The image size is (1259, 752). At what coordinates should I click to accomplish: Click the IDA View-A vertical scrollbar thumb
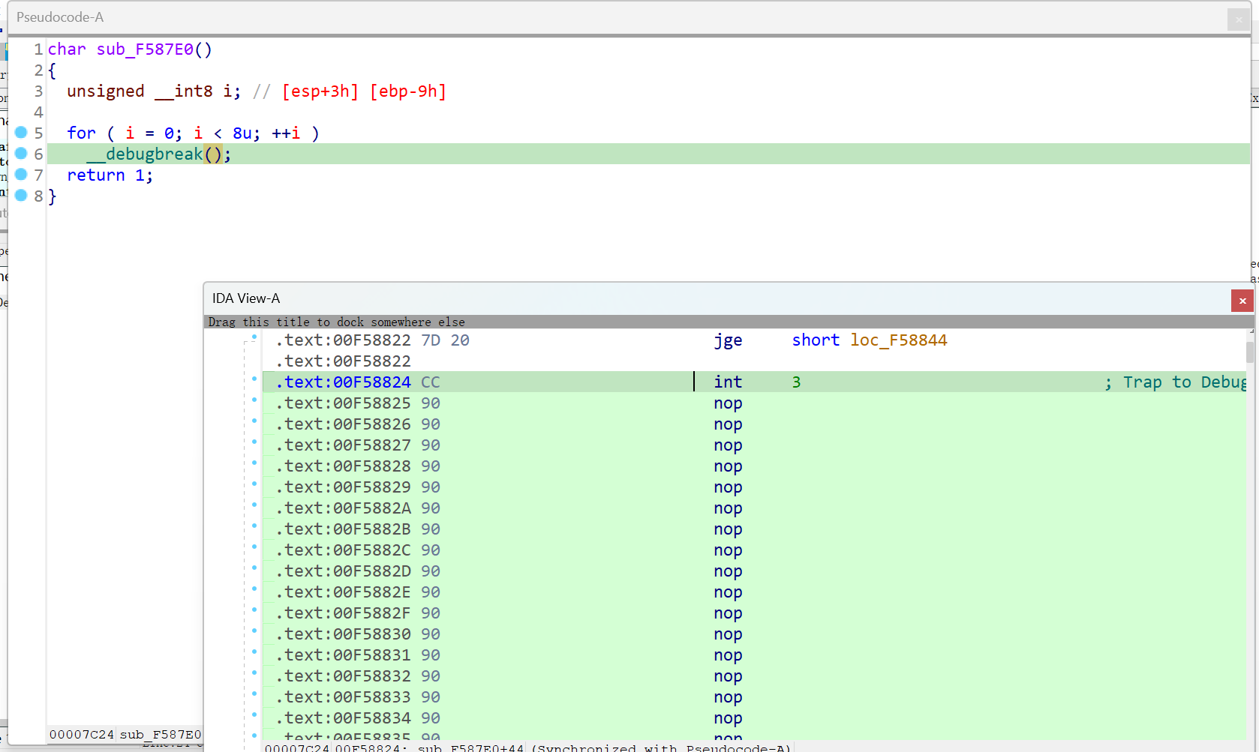click(x=1249, y=352)
